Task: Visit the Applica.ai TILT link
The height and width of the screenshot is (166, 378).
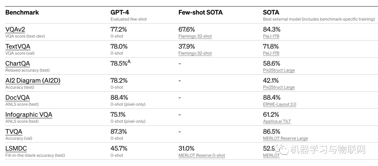Action: pyautogui.click(x=277, y=121)
